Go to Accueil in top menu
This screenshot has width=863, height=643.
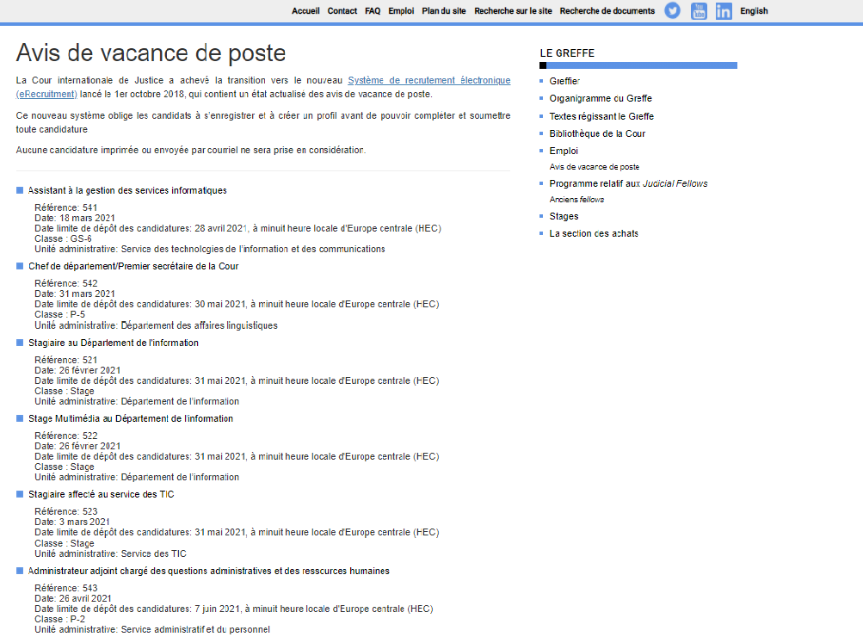click(305, 10)
